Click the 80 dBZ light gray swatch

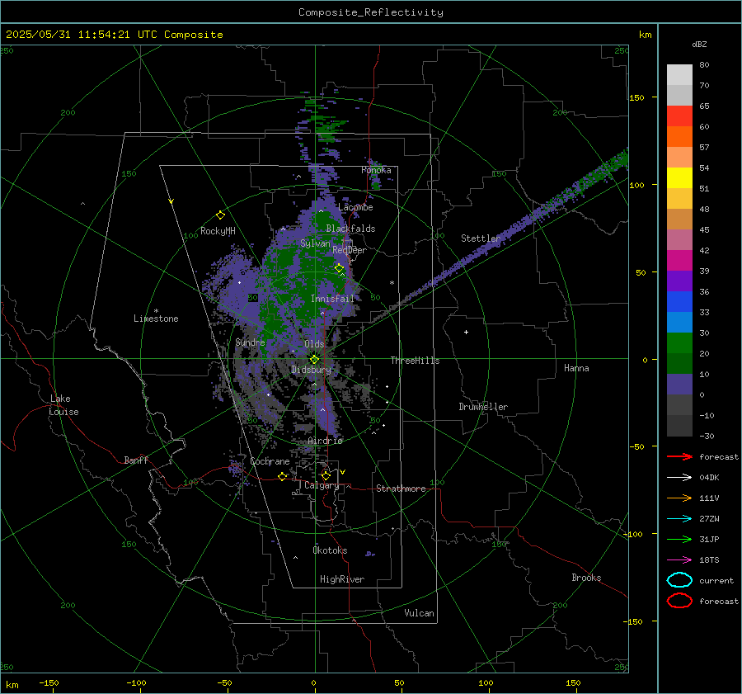pos(679,74)
